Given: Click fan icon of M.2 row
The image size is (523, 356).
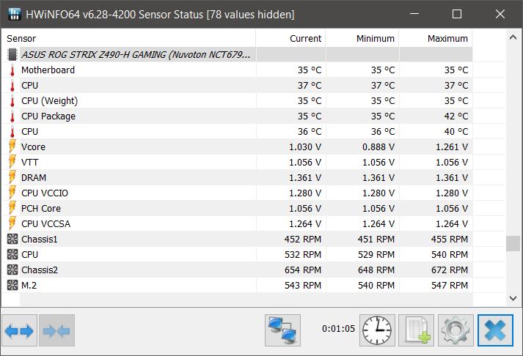Looking at the screenshot, I should 12,285.
